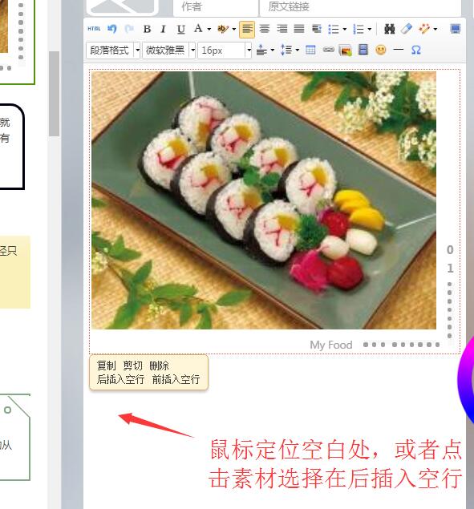Screen dimensions: 474x509
Task: Insert a hyperlink with chain icon
Action: coord(329,50)
